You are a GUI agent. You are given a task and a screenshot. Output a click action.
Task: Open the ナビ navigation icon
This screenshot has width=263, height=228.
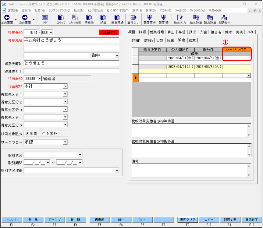[x=45, y=18]
